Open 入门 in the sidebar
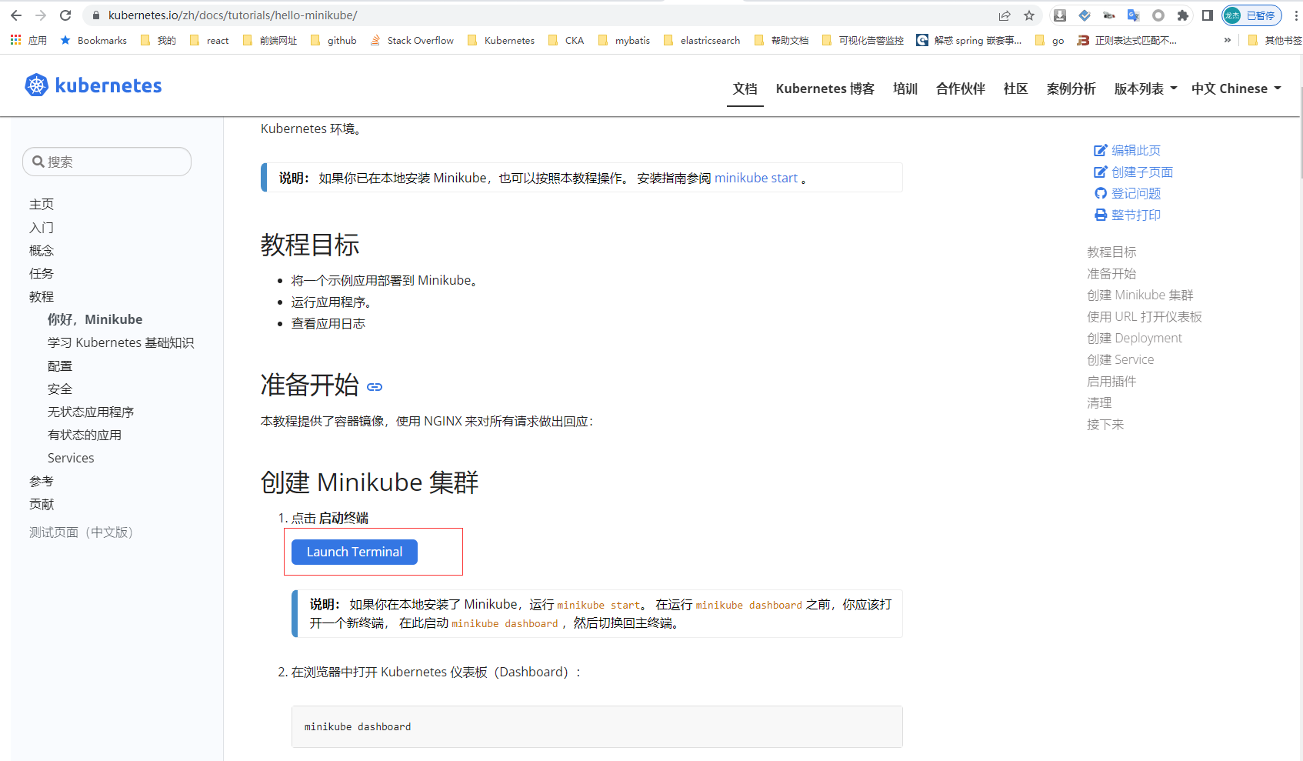Viewport: 1303px width, 761px height. point(42,227)
